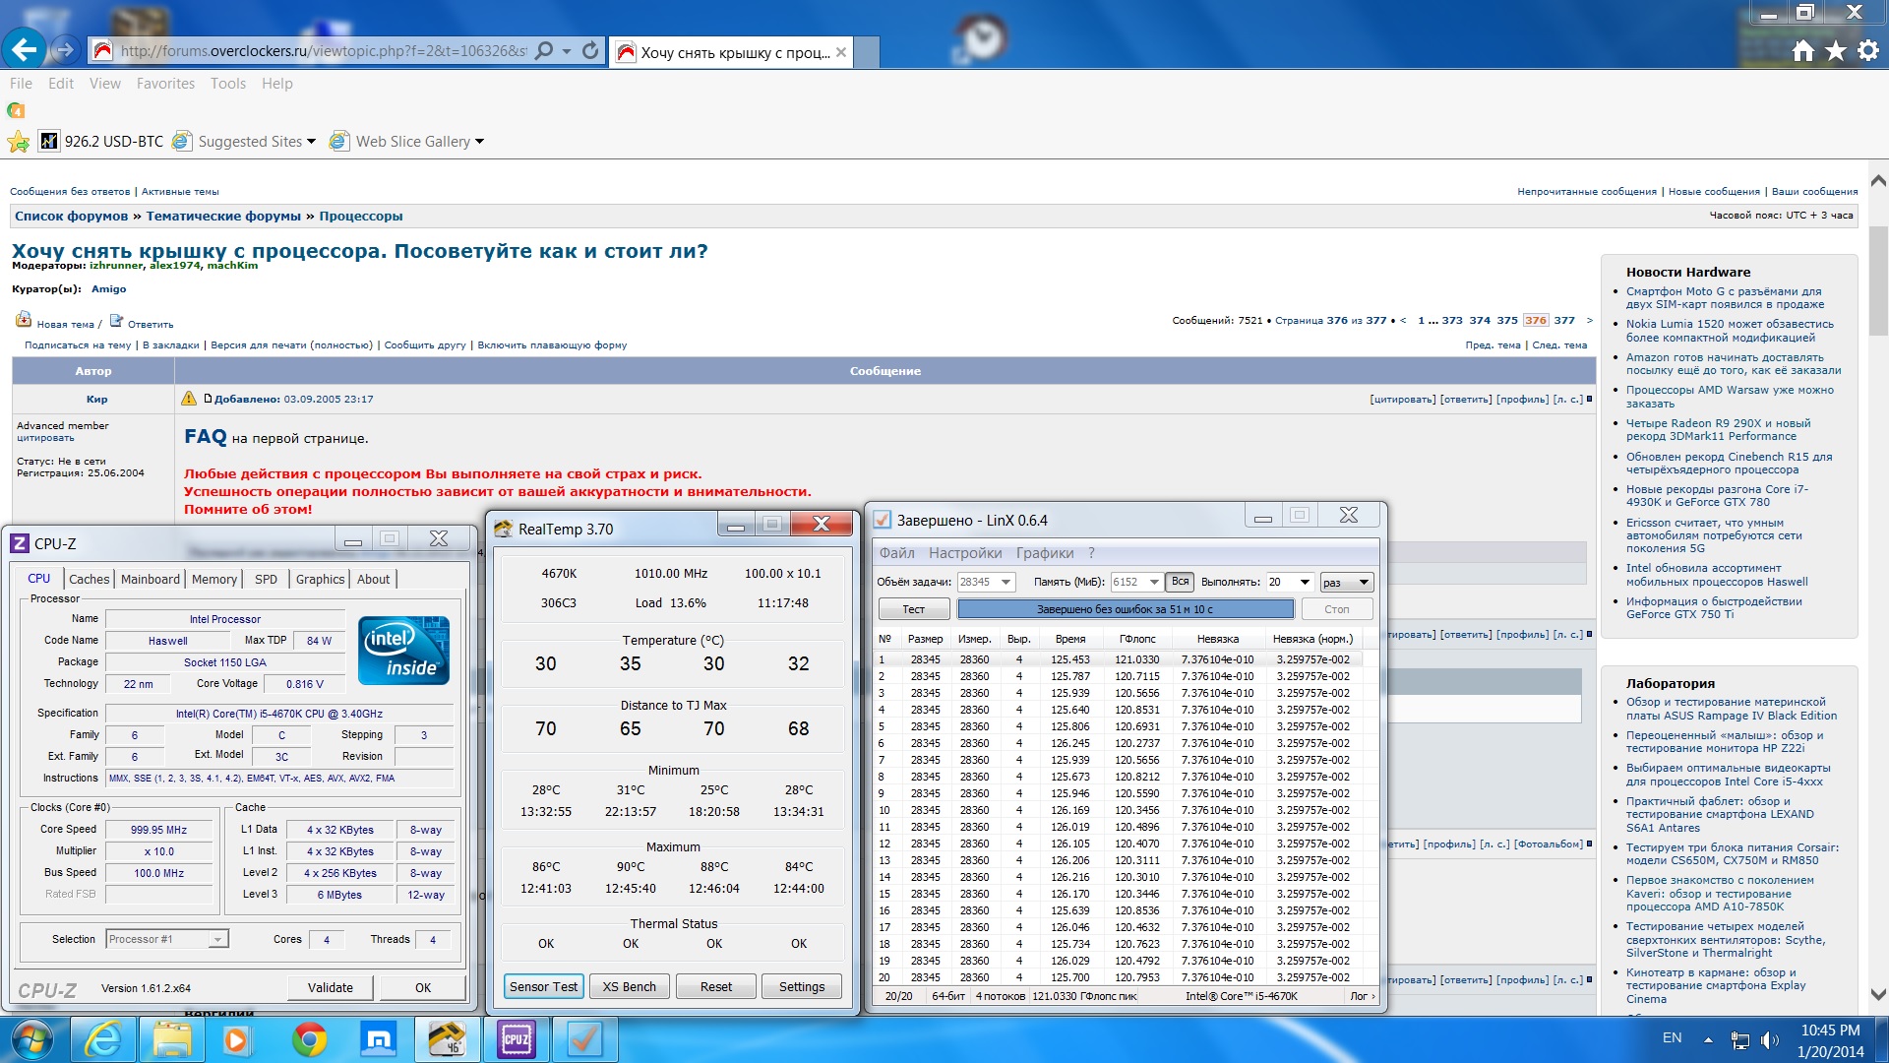
Task: Click CPU-Z icon on the taskbar
Action: point(516,1039)
